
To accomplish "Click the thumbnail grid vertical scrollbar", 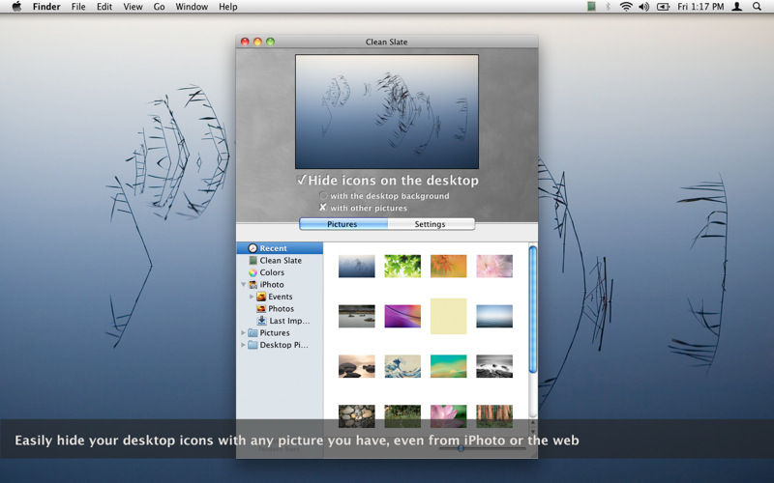I will (533, 309).
